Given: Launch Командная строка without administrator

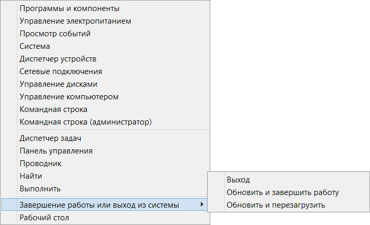Looking at the screenshot, I should point(53,109).
